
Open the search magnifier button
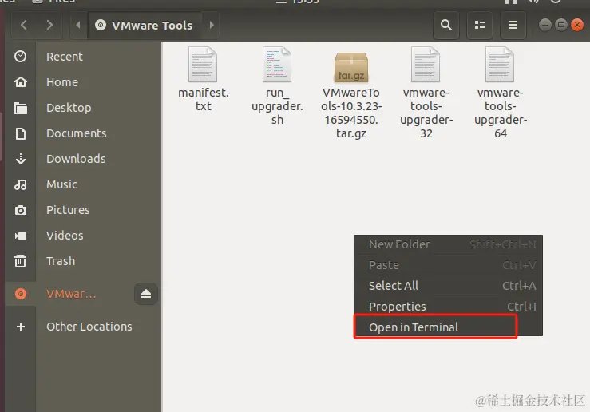(x=446, y=26)
